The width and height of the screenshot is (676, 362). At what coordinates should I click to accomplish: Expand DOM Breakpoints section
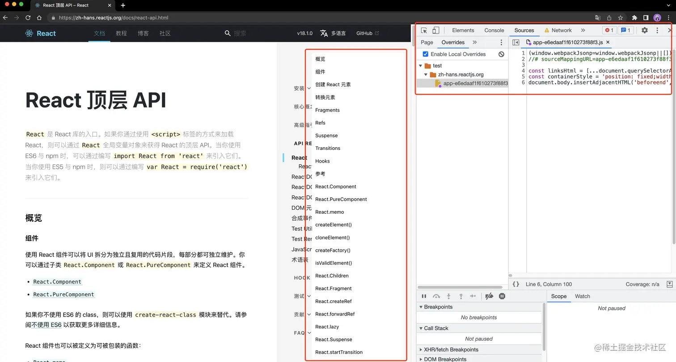click(x=421, y=359)
